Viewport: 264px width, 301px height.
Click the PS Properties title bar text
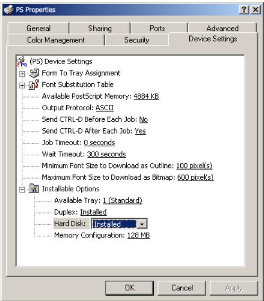(36, 10)
